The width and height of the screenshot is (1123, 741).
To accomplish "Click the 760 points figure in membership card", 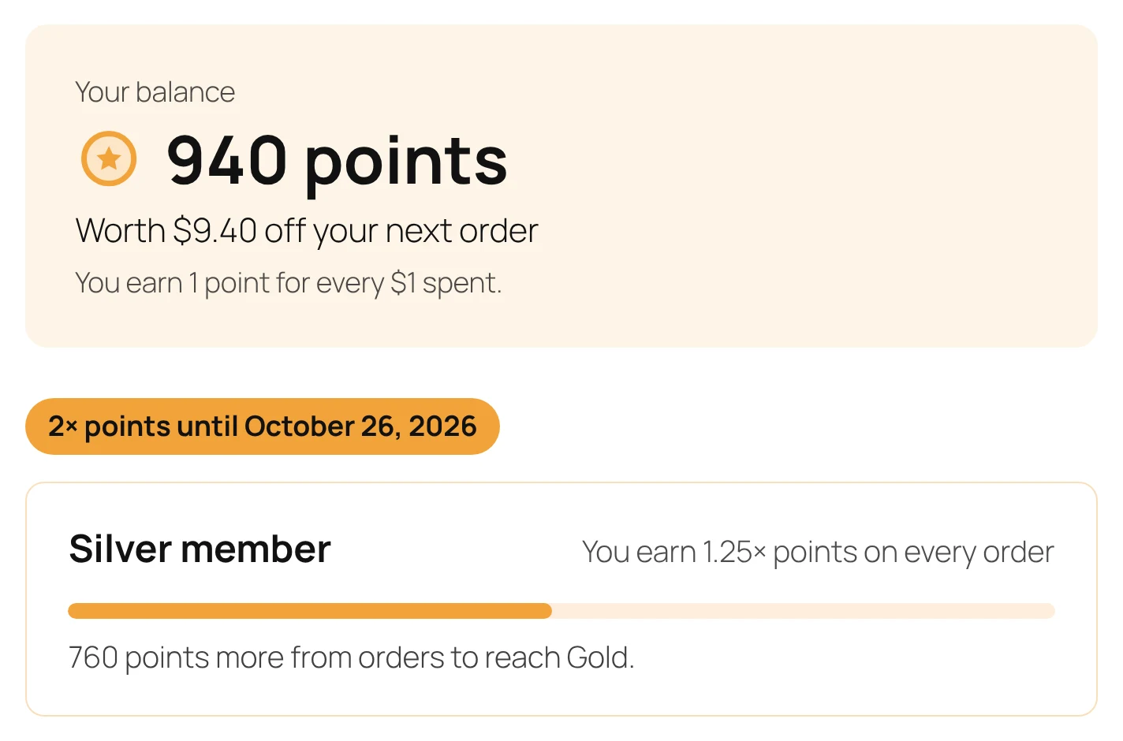I will [x=137, y=657].
